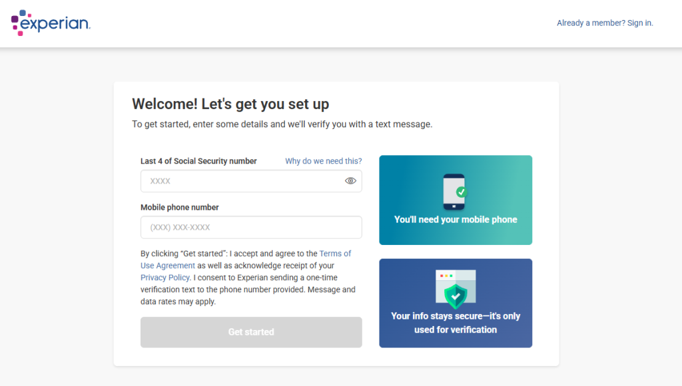
Task: Click the "Welcome! Let's get you set up" heading
Action: click(x=230, y=104)
